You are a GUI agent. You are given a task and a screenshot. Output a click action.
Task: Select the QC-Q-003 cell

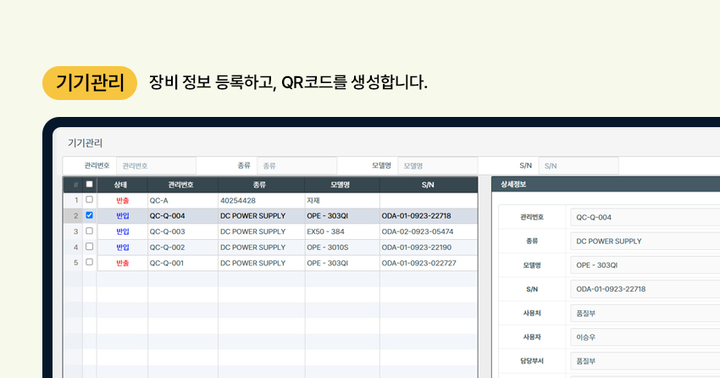(183, 231)
